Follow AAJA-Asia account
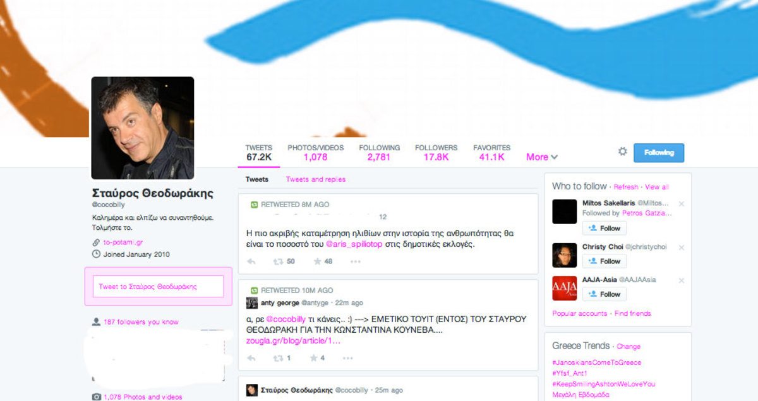758x401 pixels. coord(605,294)
